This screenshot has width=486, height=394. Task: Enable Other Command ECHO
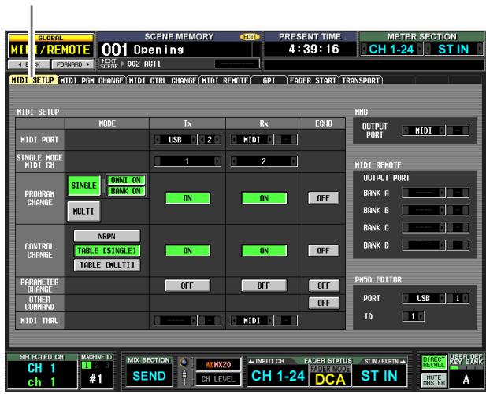point(324,303)
